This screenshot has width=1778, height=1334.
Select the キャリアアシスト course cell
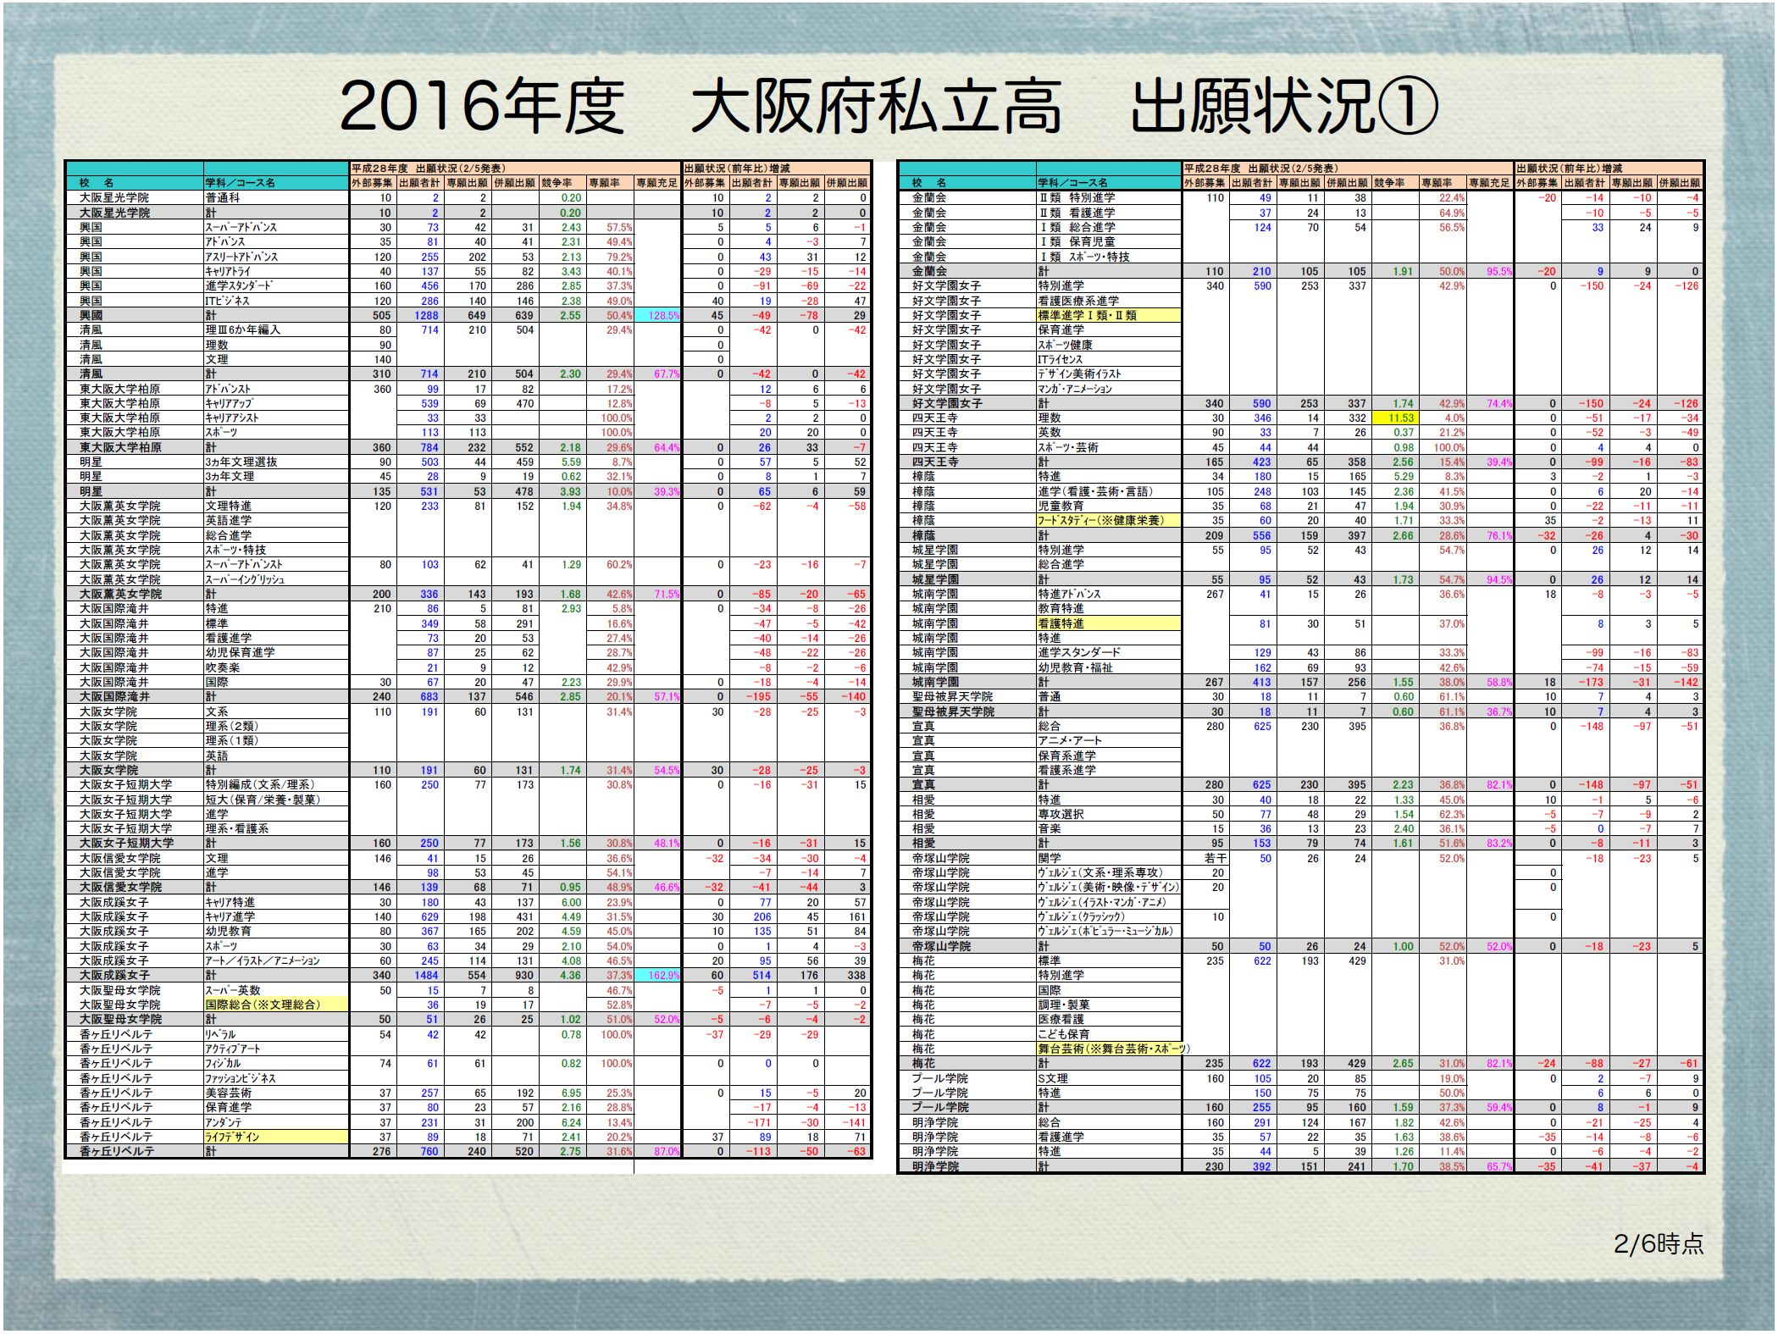pyautogui.click(x=276, y=418)
